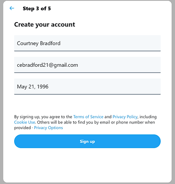This screenshot has width=175, height=184.
Task: Click the "Create your account" heading
Action: coord(44,24)
